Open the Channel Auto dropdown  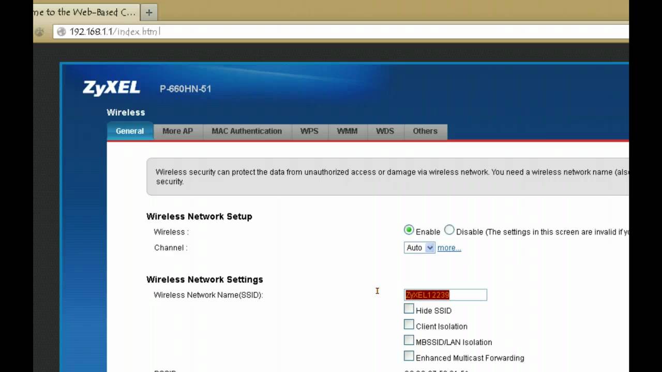[419, 248]
